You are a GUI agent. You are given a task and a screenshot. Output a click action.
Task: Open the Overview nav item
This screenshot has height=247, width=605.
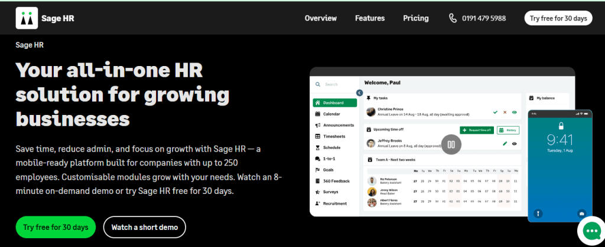pyautogui.click(x=321, y=18)
